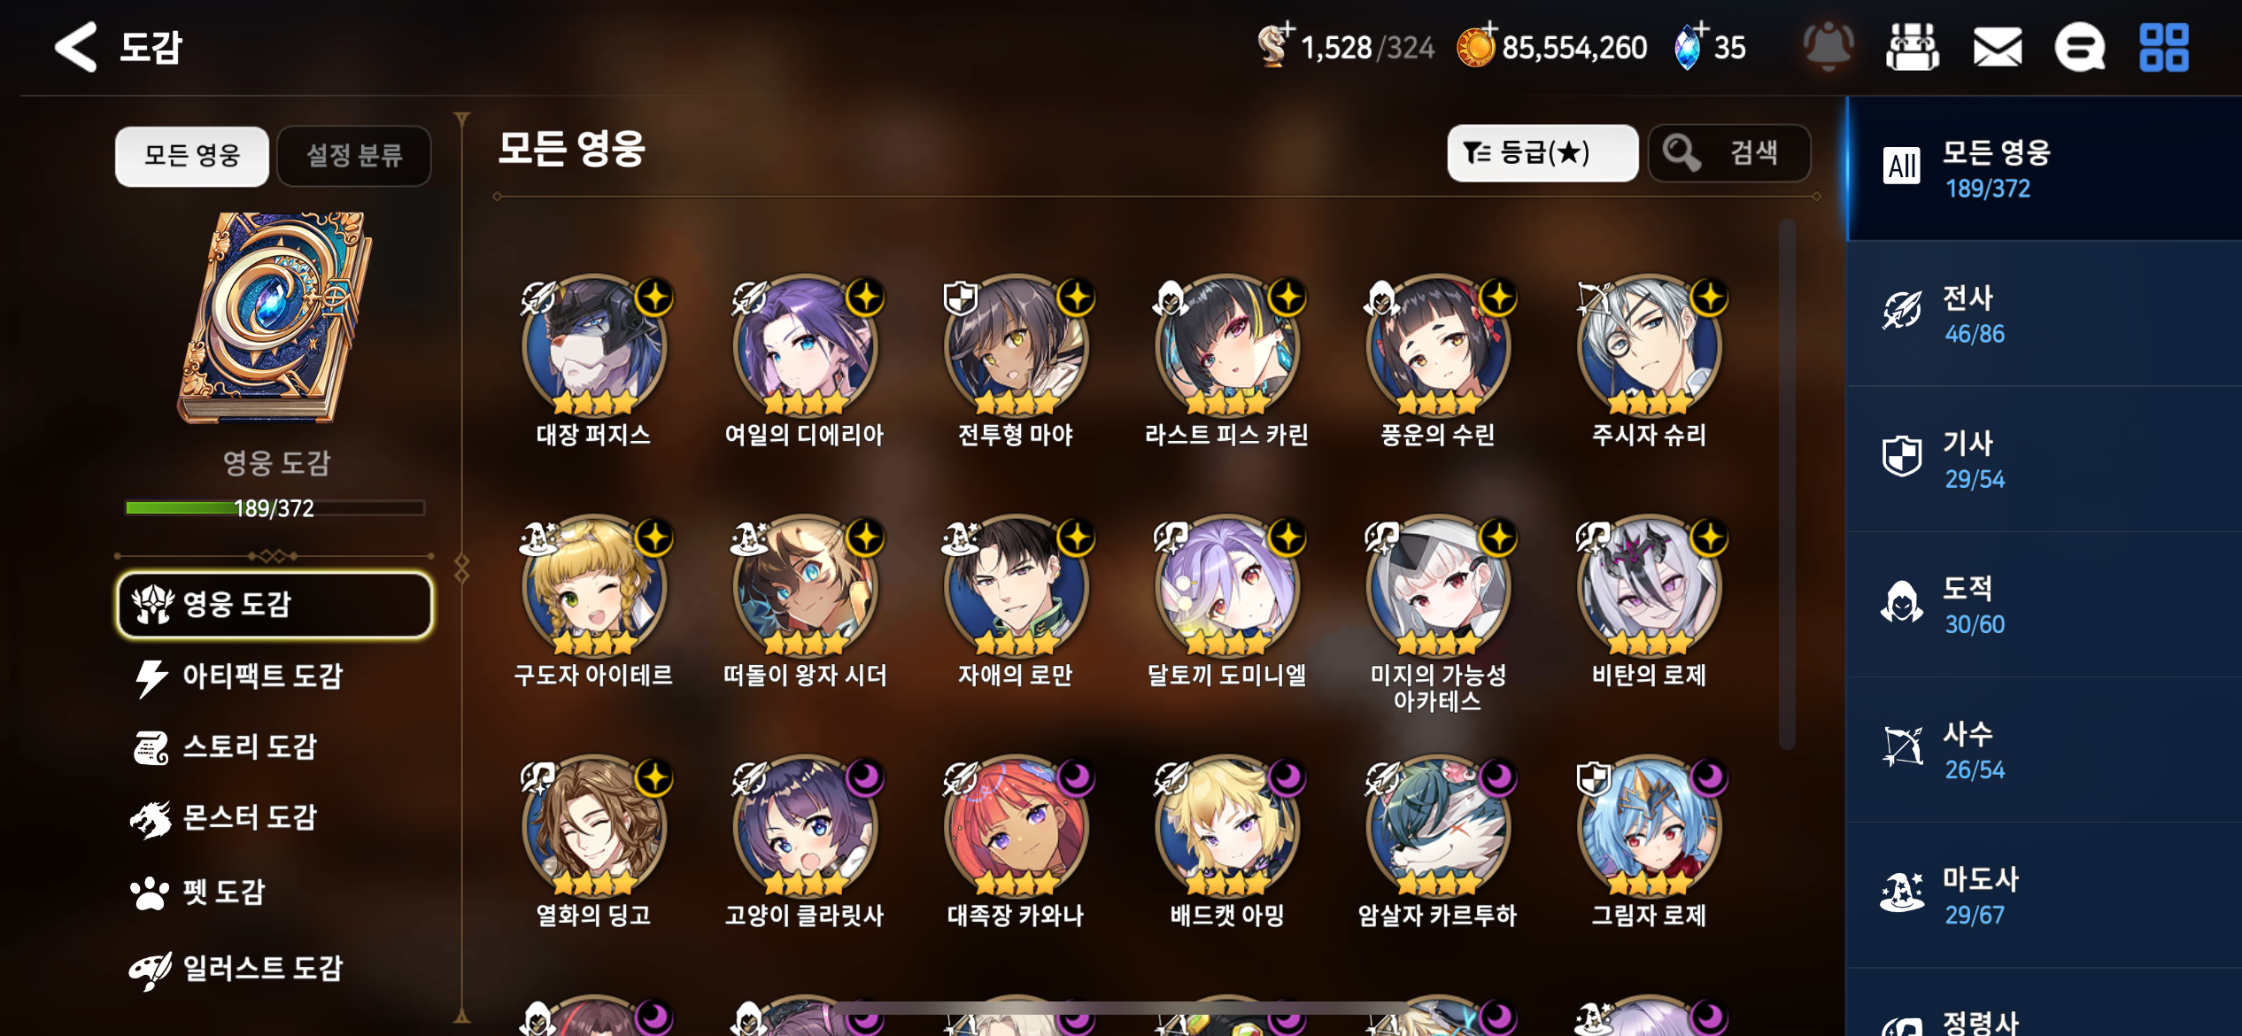Image resolution: width=2242 pixels, height=1036 pixels.
Task: Open the 등급(★) sort dropdown
Action: pos(1542,153)
